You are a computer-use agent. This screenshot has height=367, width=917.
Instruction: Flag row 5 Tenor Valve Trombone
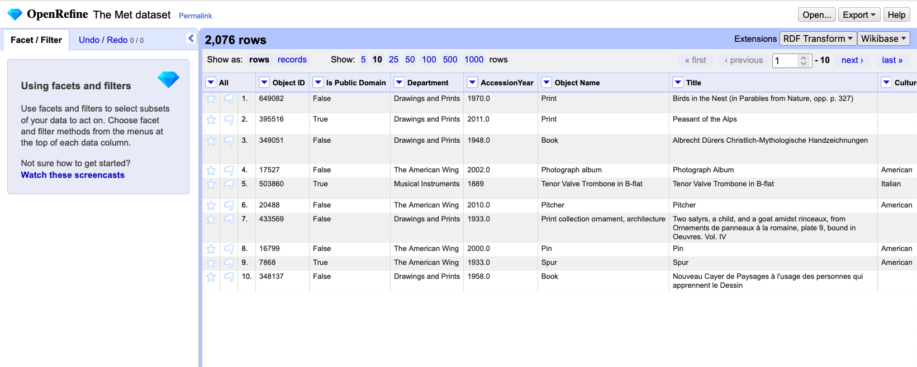229,184
